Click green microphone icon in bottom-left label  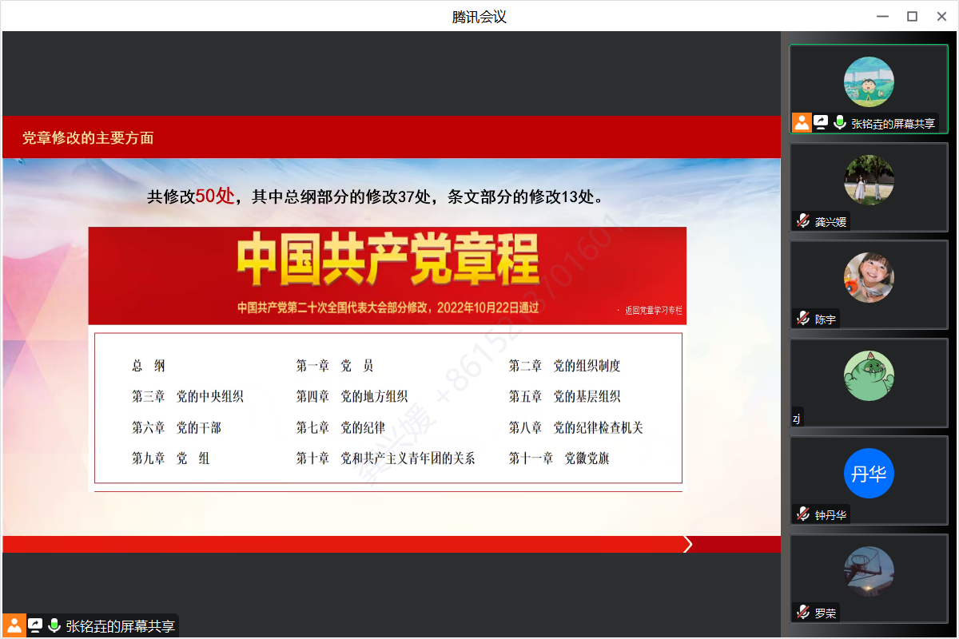pyautogui.click(x=54, y=625)
